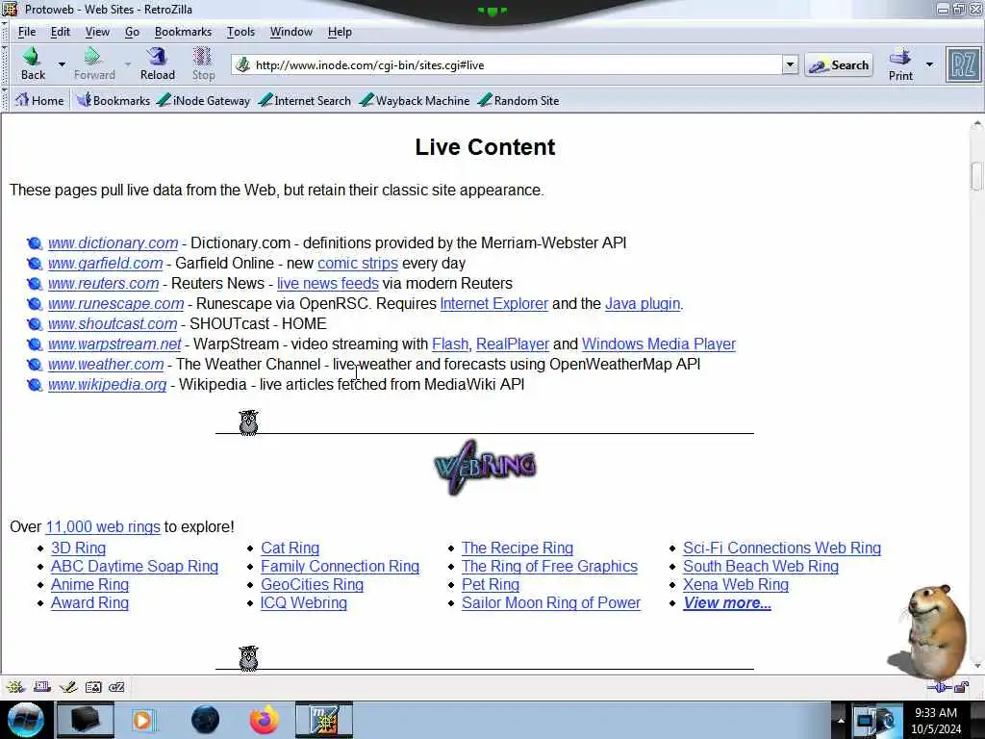Open the Tools menu
The width and height of the screenshot is (985, 739).
240,32
